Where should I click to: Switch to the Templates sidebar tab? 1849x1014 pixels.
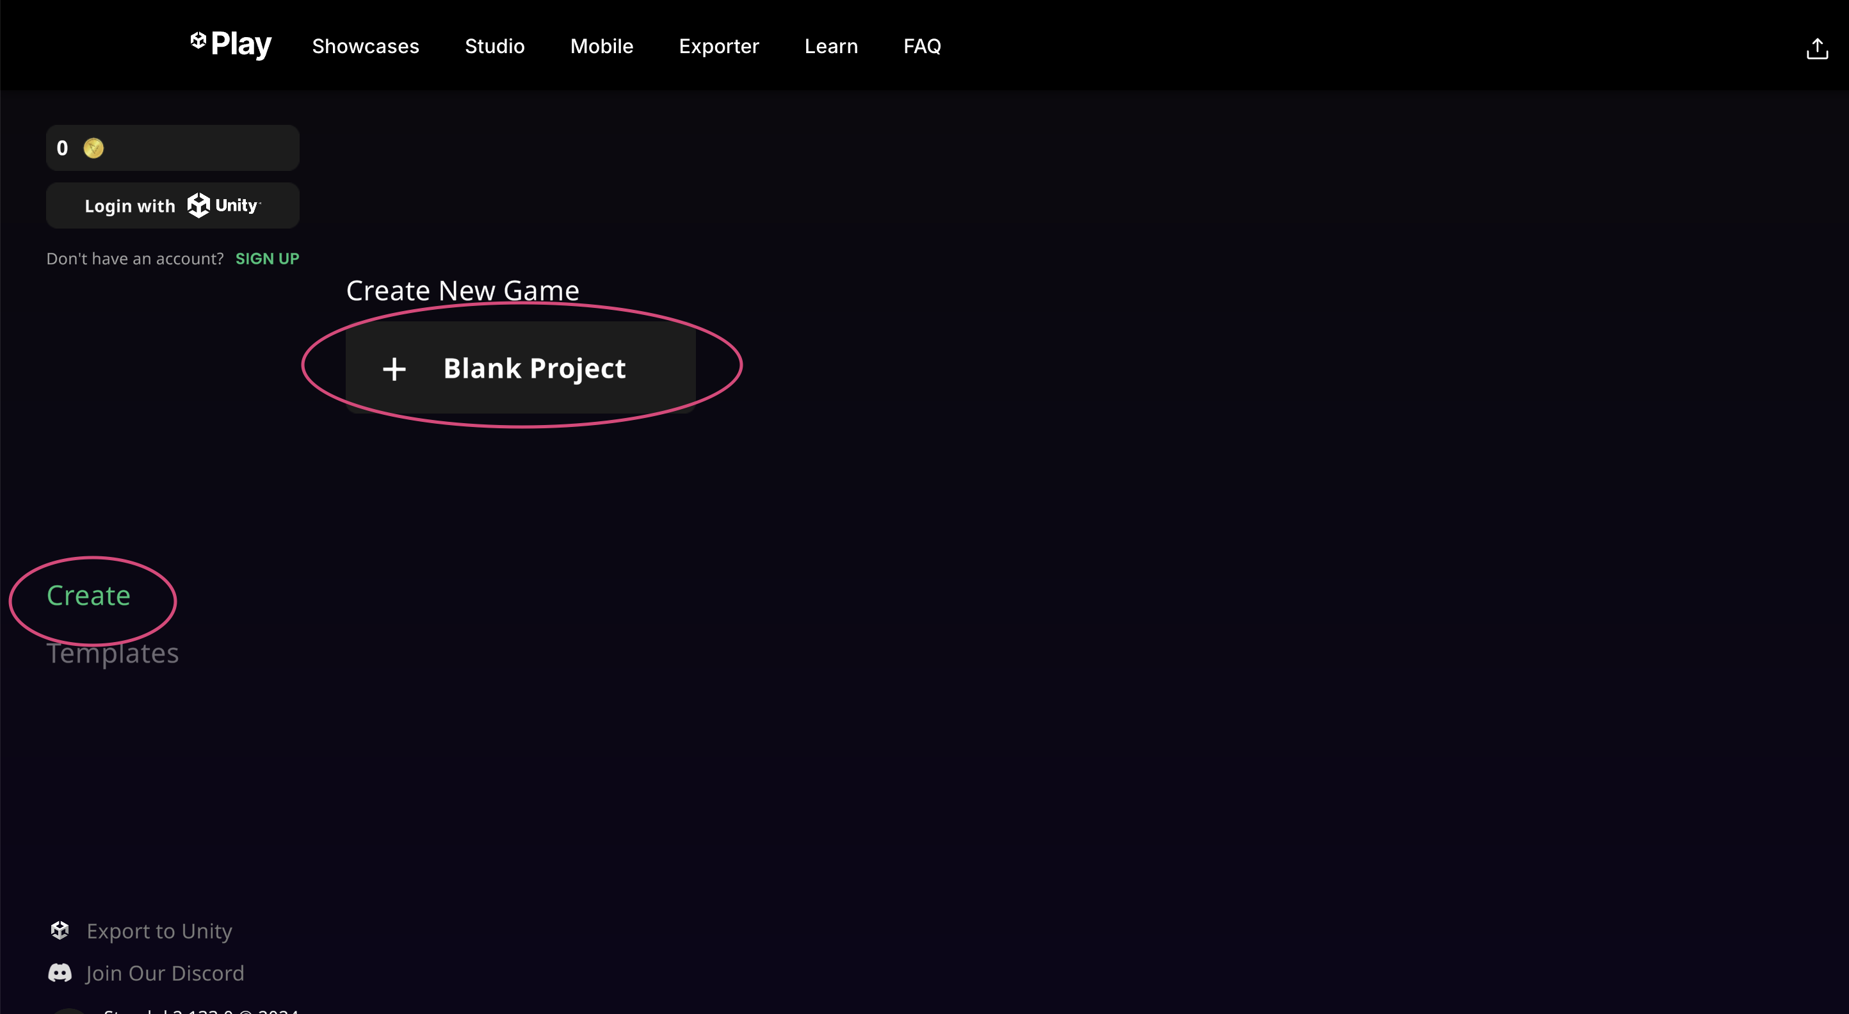113,653
